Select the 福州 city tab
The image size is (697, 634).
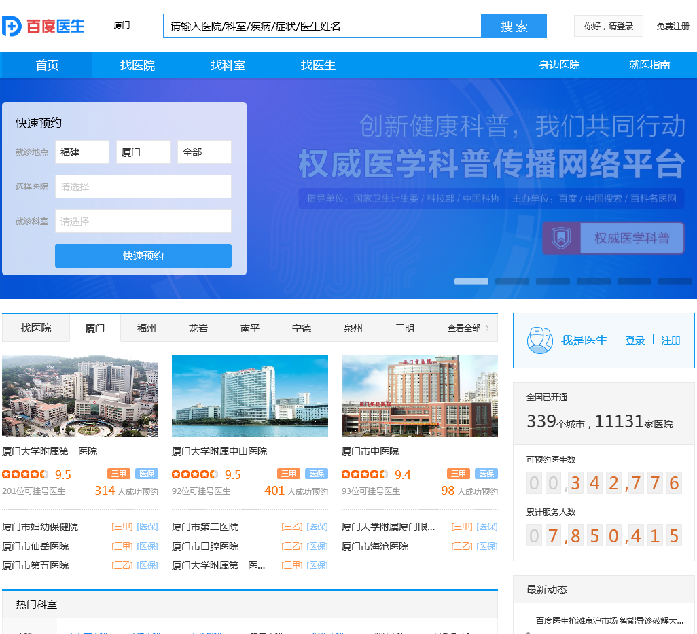click(x=147, y=328)
